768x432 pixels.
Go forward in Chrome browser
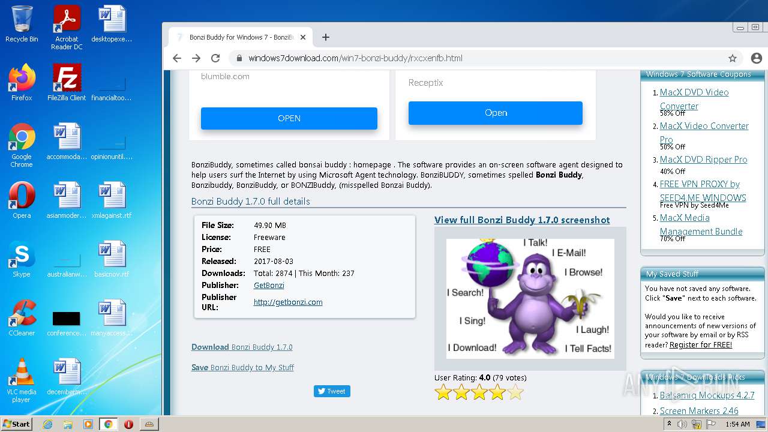196,58
